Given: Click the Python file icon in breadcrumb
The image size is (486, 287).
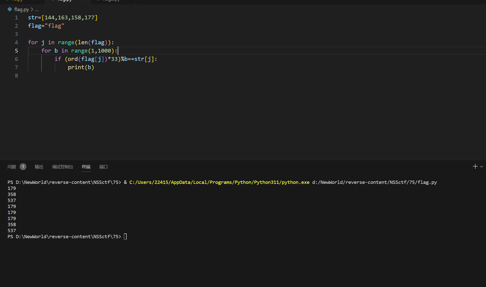Looking at the screenshot, I should (10, 9).
